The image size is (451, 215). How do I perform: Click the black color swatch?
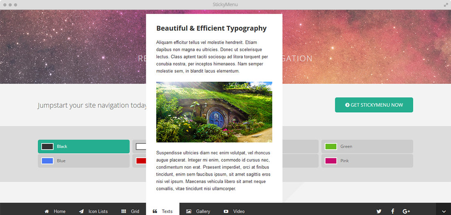coord(48,147)
